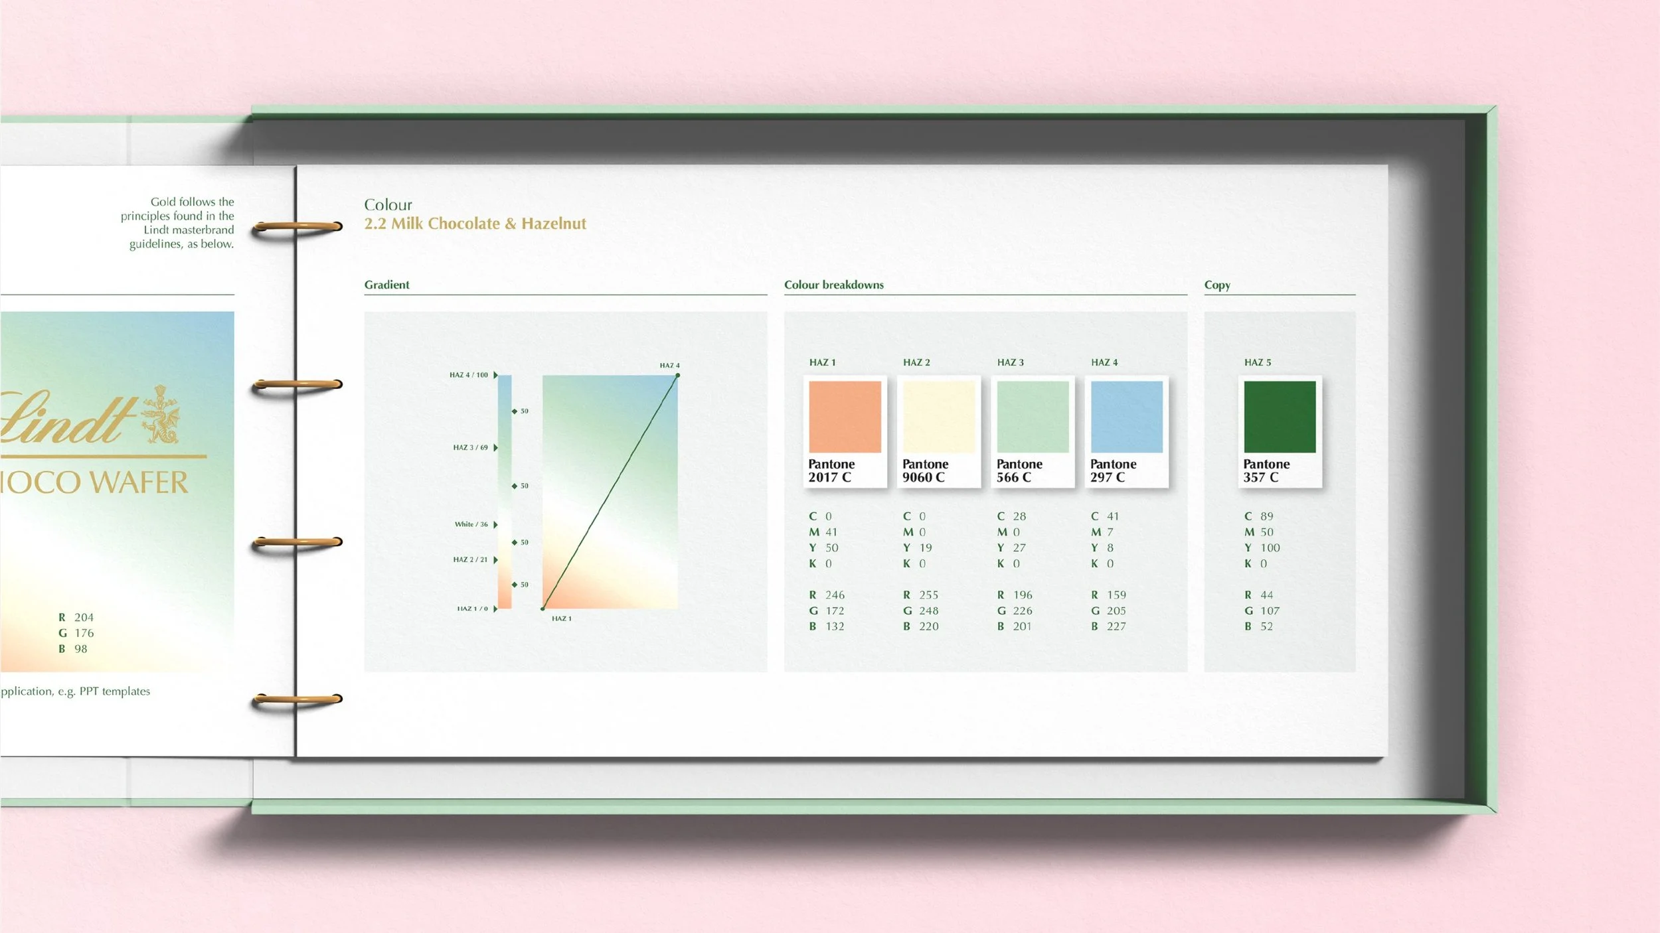Click the HAZ 4 gradient line endpoint dot
Image resolution: width=1660 pixels, height=933 pixels.
pos(677,376)
